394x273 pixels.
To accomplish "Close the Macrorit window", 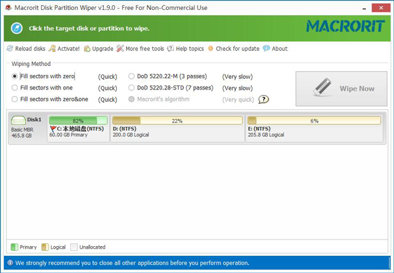I will (381, 8).
